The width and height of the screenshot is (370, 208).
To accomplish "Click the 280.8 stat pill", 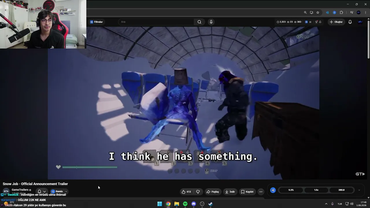I will tap(341, 190).
